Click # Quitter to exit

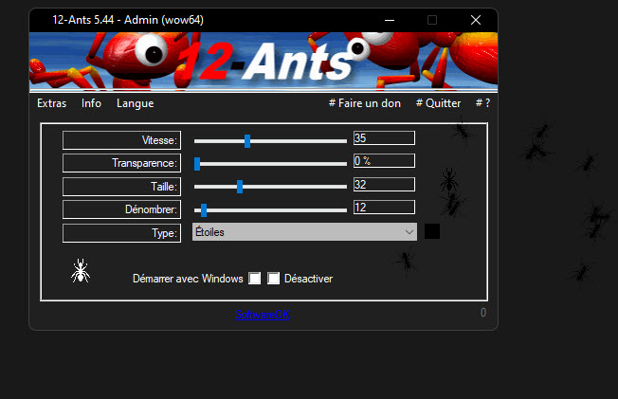pos(438,103)
